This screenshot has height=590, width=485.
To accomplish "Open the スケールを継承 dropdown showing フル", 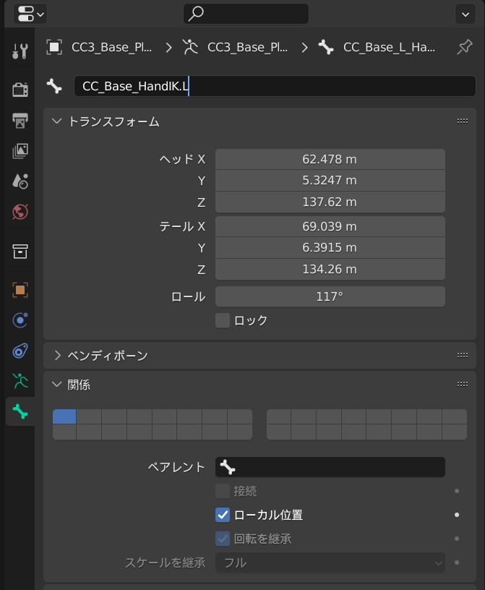I will [330, 562].
